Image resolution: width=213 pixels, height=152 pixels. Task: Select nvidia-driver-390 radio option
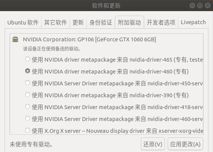28,95
